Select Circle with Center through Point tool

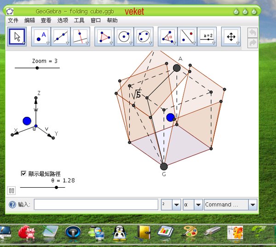tap(124, 37)
